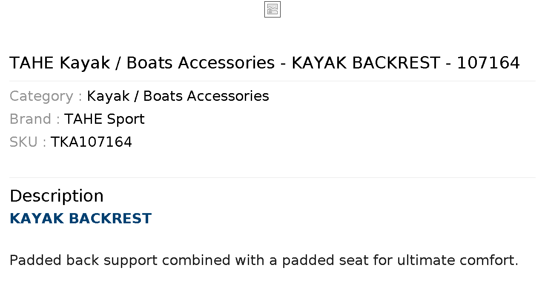
Task: Click "Boats Accessories" within the product title
Action: tap(201, 63)
